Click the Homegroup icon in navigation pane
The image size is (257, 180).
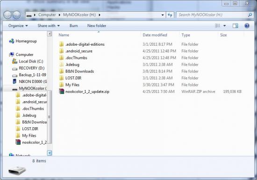click(12, 41)
